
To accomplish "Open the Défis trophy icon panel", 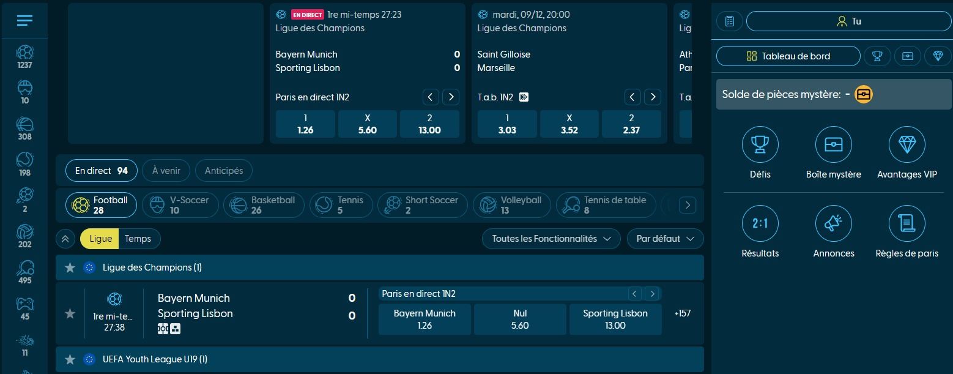I will click(760, 145).
